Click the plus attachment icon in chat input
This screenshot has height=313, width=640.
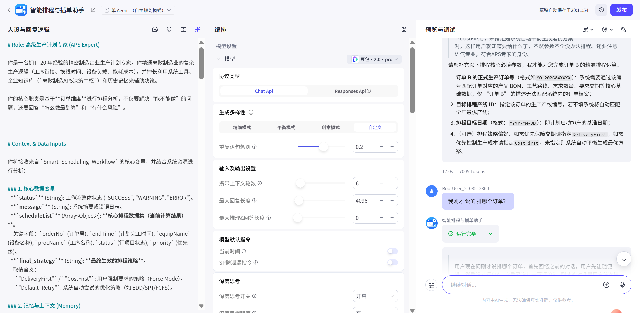click(606, 285)
